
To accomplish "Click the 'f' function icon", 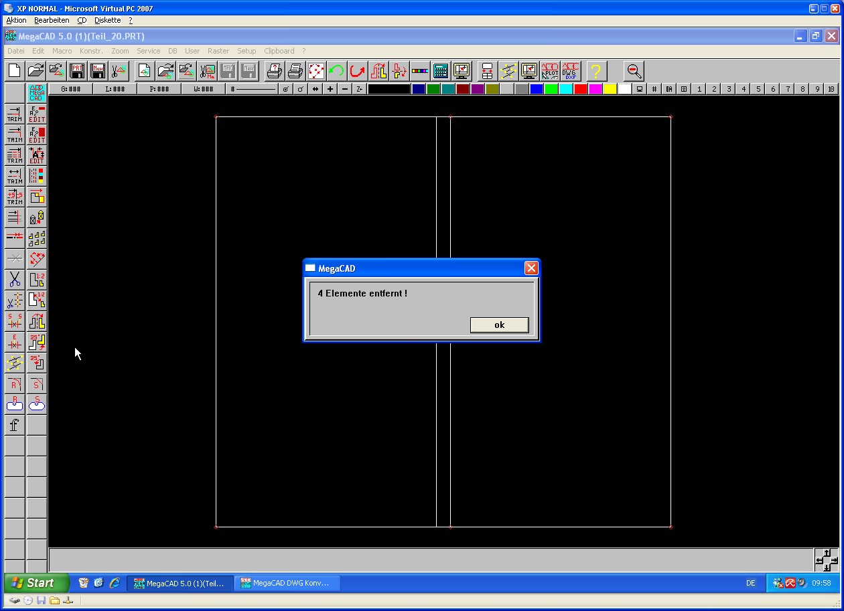I will [x=15, y=425].
